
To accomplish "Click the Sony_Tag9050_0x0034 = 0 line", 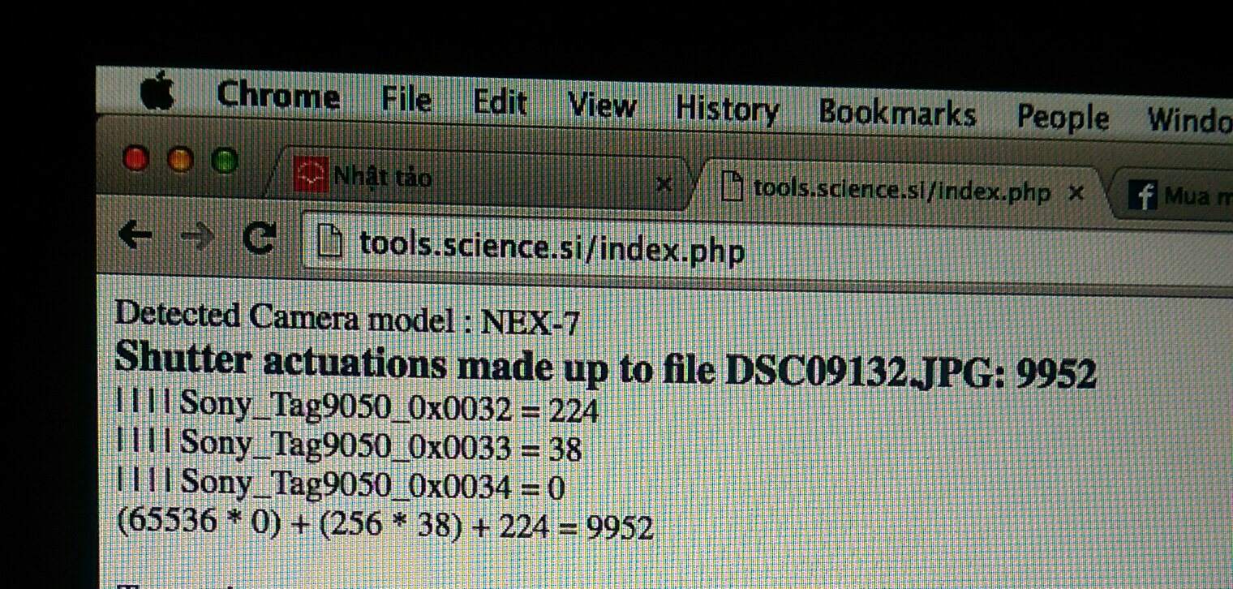I will click(341, 484).
